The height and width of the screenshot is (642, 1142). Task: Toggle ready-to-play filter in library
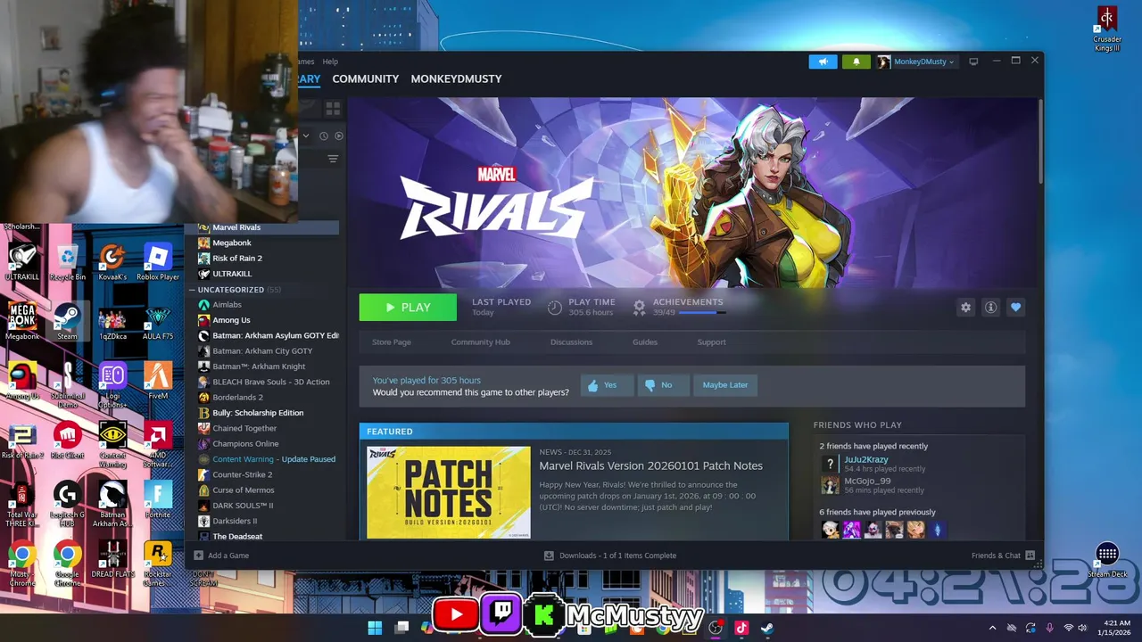[x=338, y=136]
